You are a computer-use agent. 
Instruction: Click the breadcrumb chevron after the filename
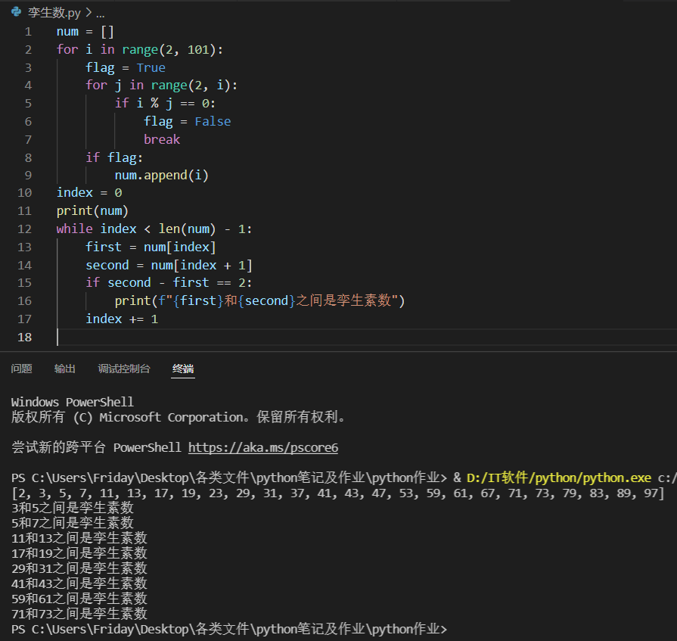(x=89, y=13)
